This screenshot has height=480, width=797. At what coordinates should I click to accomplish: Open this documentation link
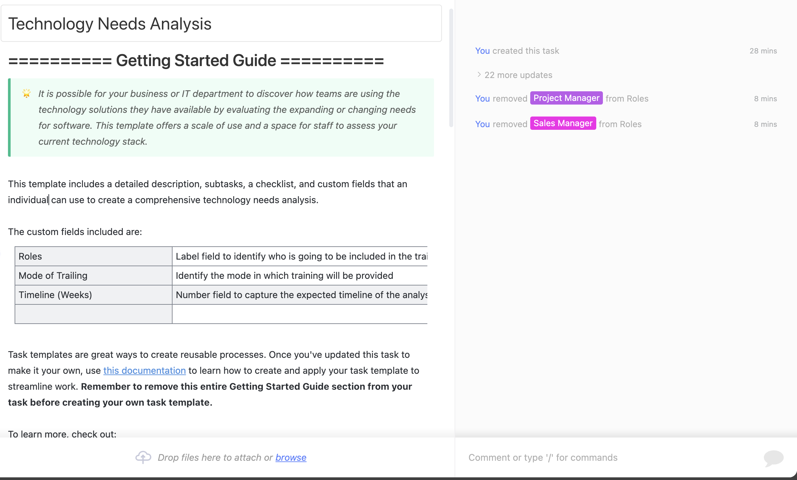tap(144, 370)
